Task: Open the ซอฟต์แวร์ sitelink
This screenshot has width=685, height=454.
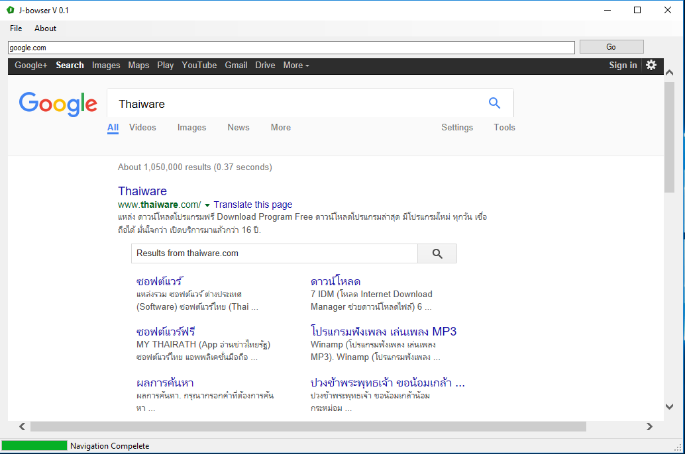Action: click(160, 281)
